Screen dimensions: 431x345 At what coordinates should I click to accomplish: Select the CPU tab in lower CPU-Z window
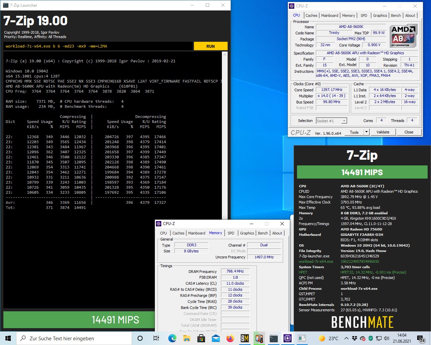pyautogui.click(x=163, y=233)
